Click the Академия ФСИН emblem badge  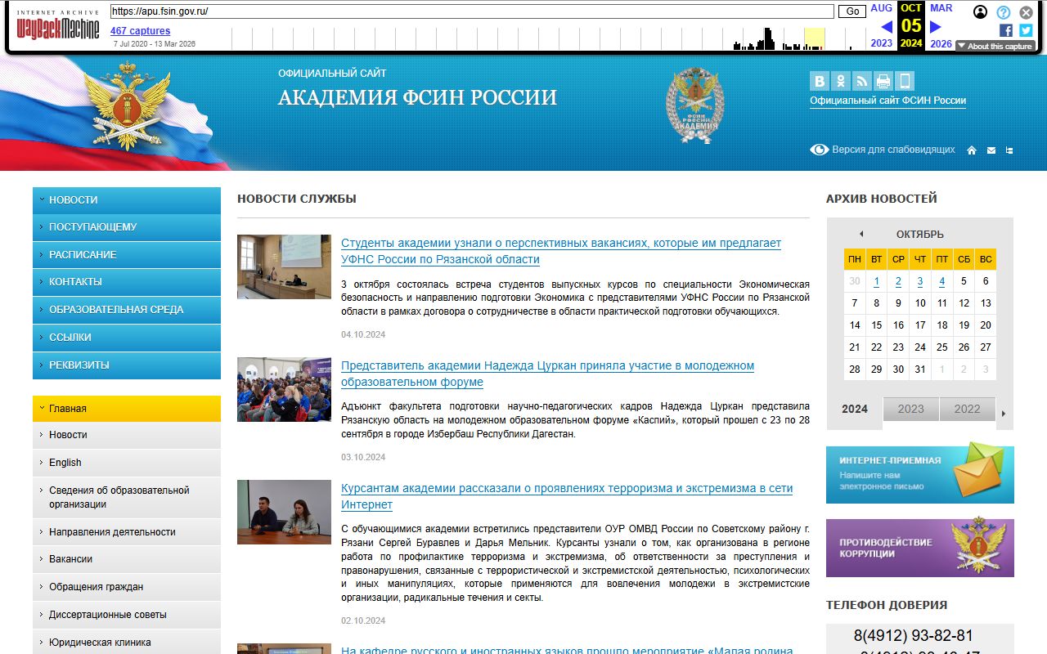[x=695, y=105]
